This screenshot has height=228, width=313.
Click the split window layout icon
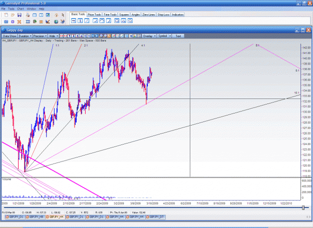pos(41,15)
